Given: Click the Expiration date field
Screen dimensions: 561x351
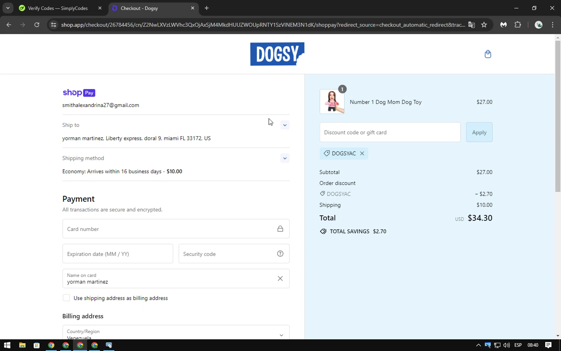Looking at the screenshot, I should click(118, 254).
